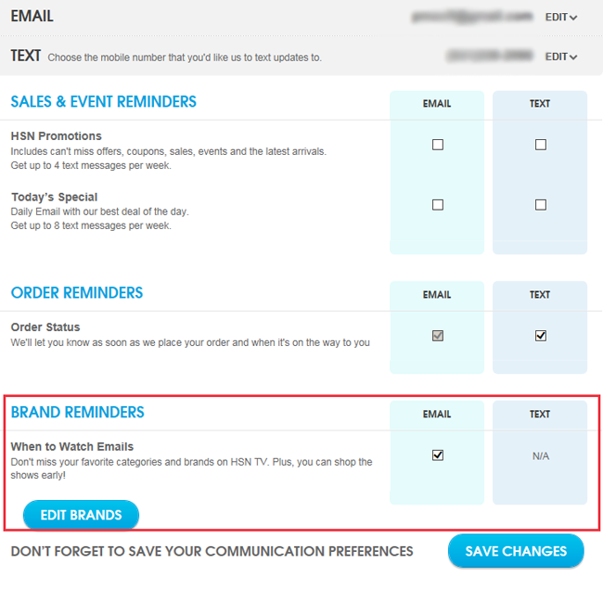The image size is (603, 589).
Task: Check Today's Special text checkbox
Action: click(541, 205)
